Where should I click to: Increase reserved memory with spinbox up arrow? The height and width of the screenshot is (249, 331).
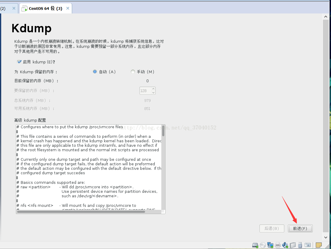[x=154, y=89]
